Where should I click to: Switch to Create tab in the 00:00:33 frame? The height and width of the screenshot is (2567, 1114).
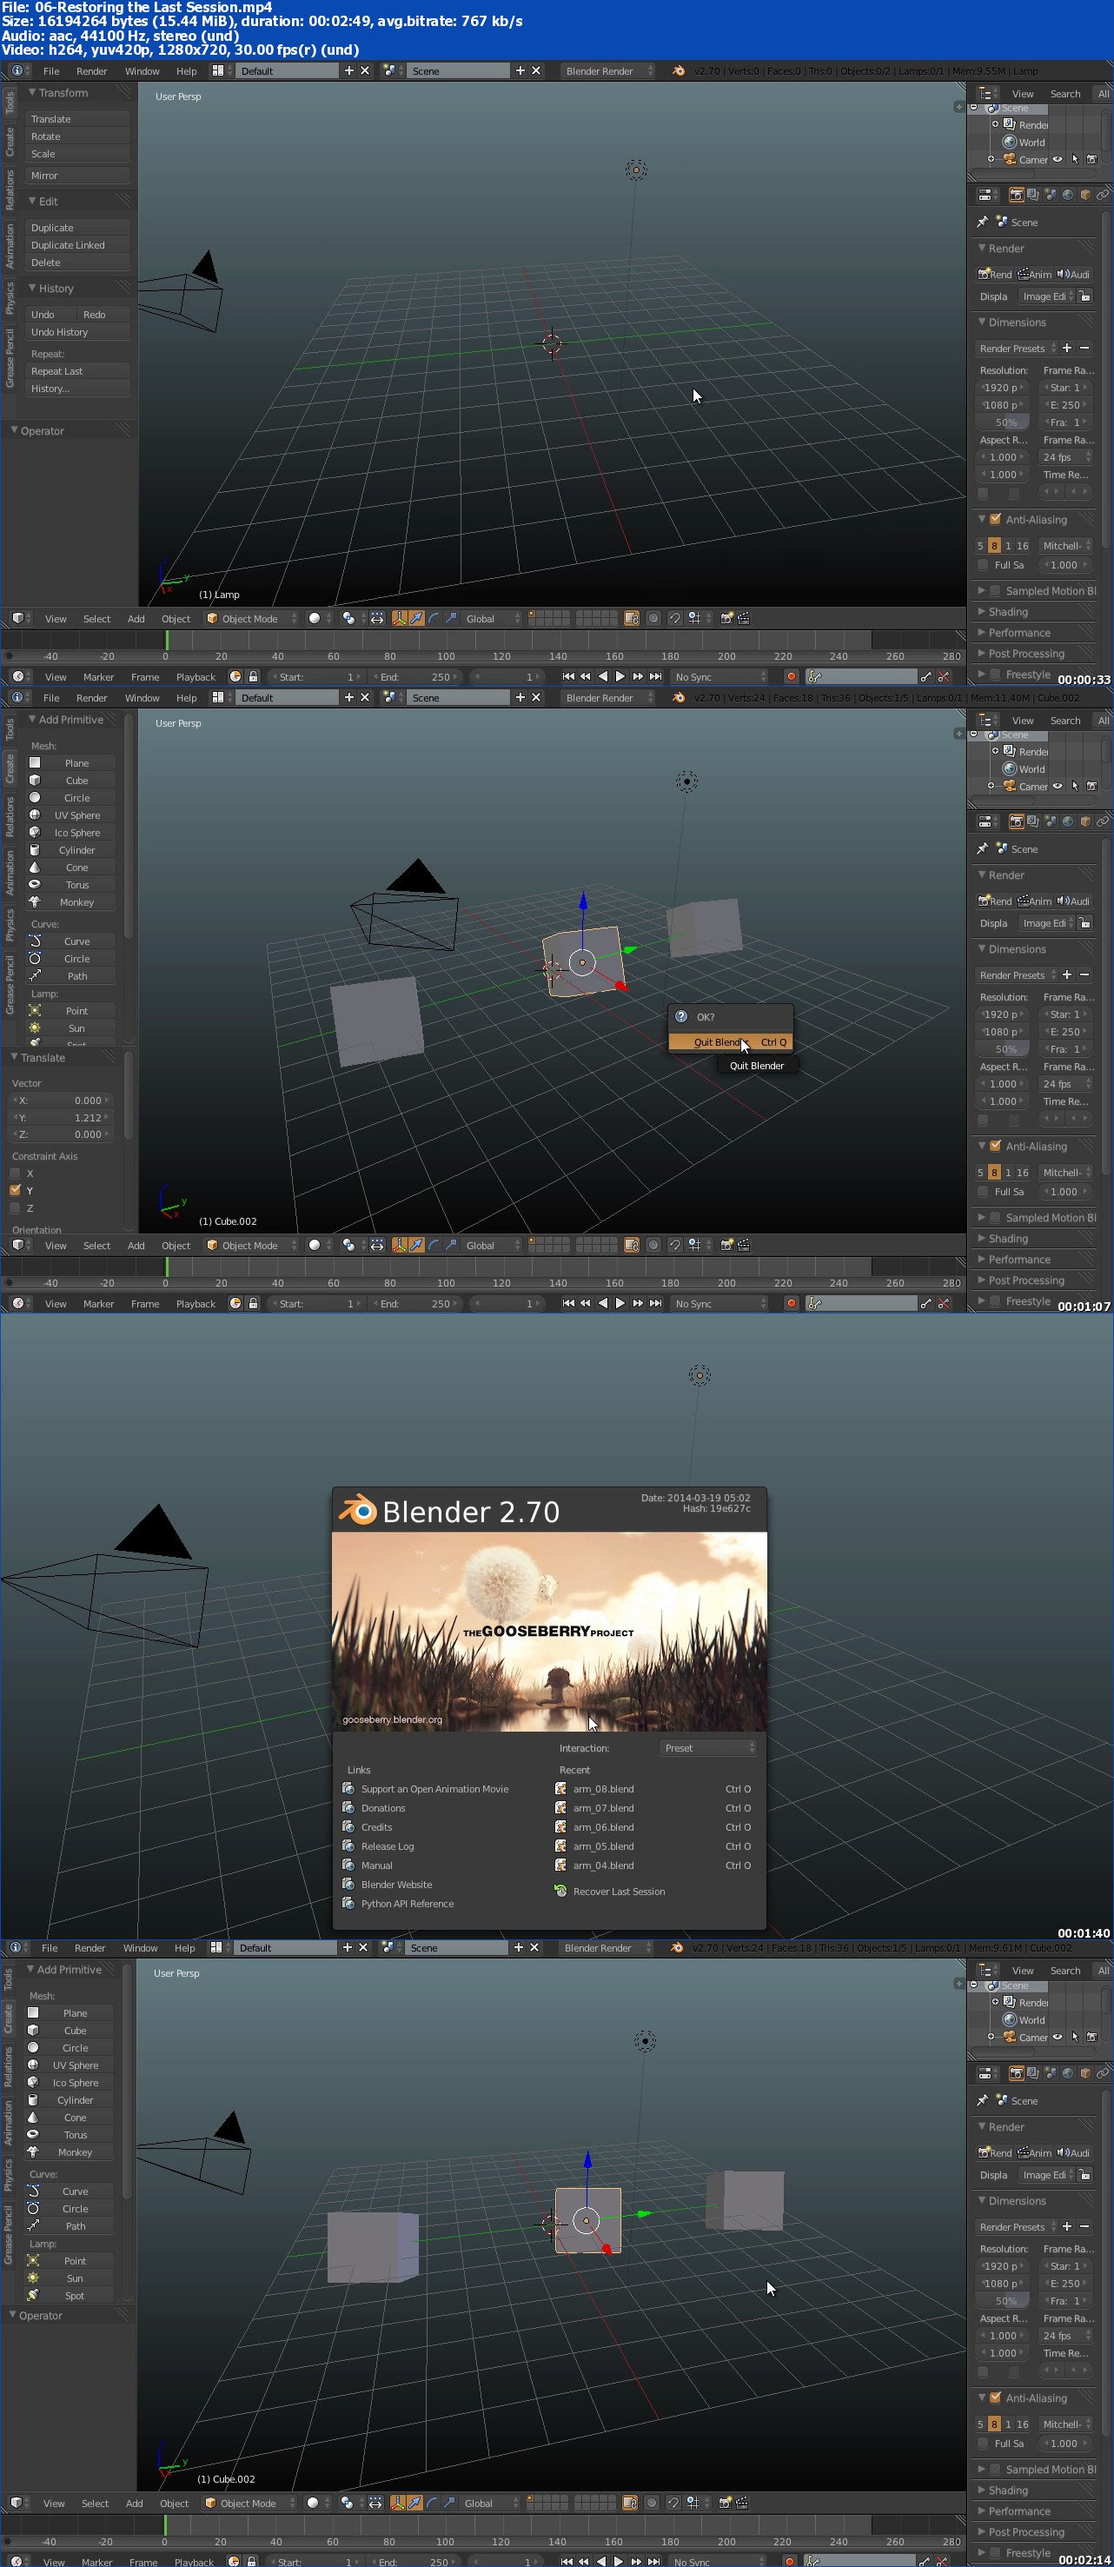click(x=10, y=142)
